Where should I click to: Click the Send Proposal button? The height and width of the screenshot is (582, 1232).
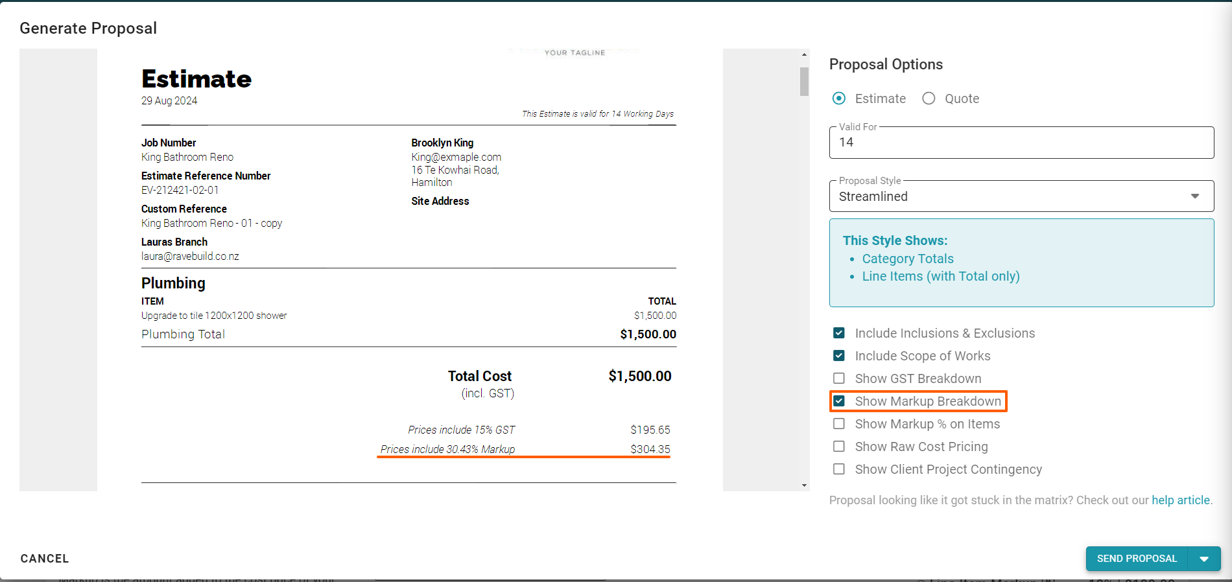coord(1137,559)
